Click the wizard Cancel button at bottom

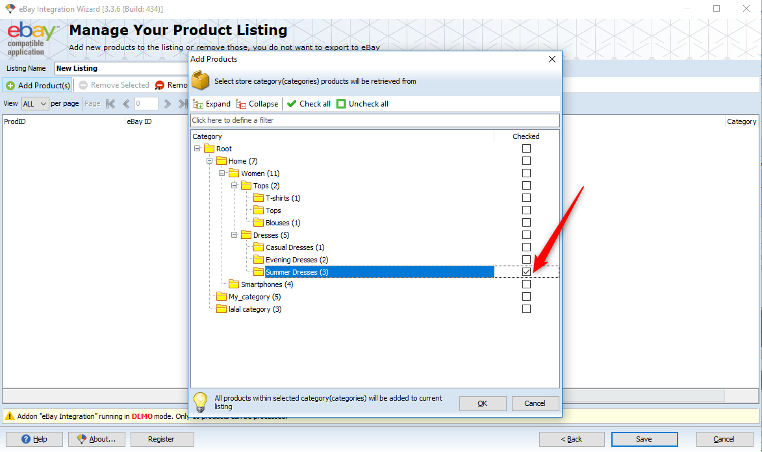(724, 439)
